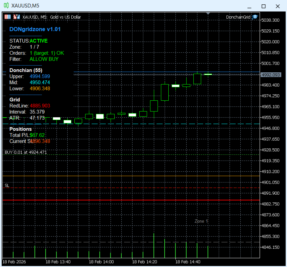Click the 4928.500 price scale label
The width and height of the screenshot is (287, 267).
tap(270, 150)
